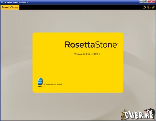This screenshot has width=156, height=121.
Task: Click the black toolbar strip's empty area
Action: 80,7
